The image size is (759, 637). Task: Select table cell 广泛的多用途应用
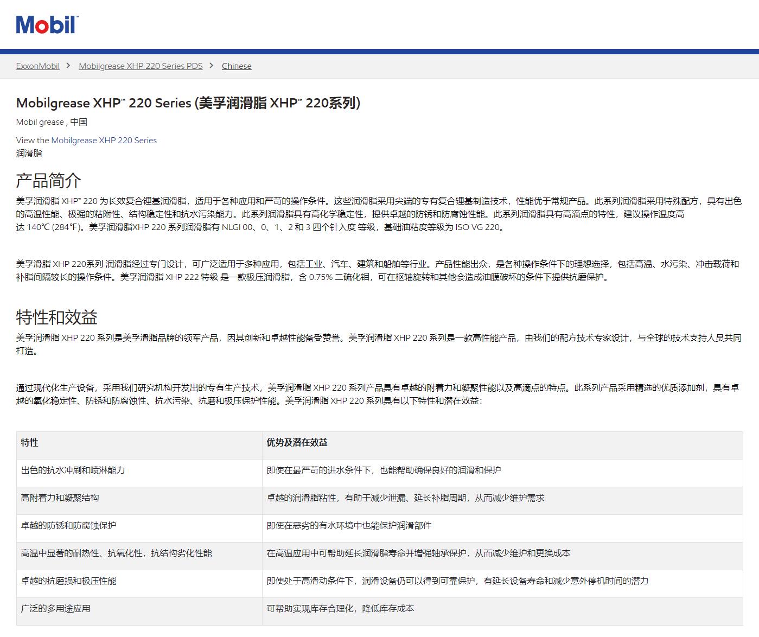[139, 611]
